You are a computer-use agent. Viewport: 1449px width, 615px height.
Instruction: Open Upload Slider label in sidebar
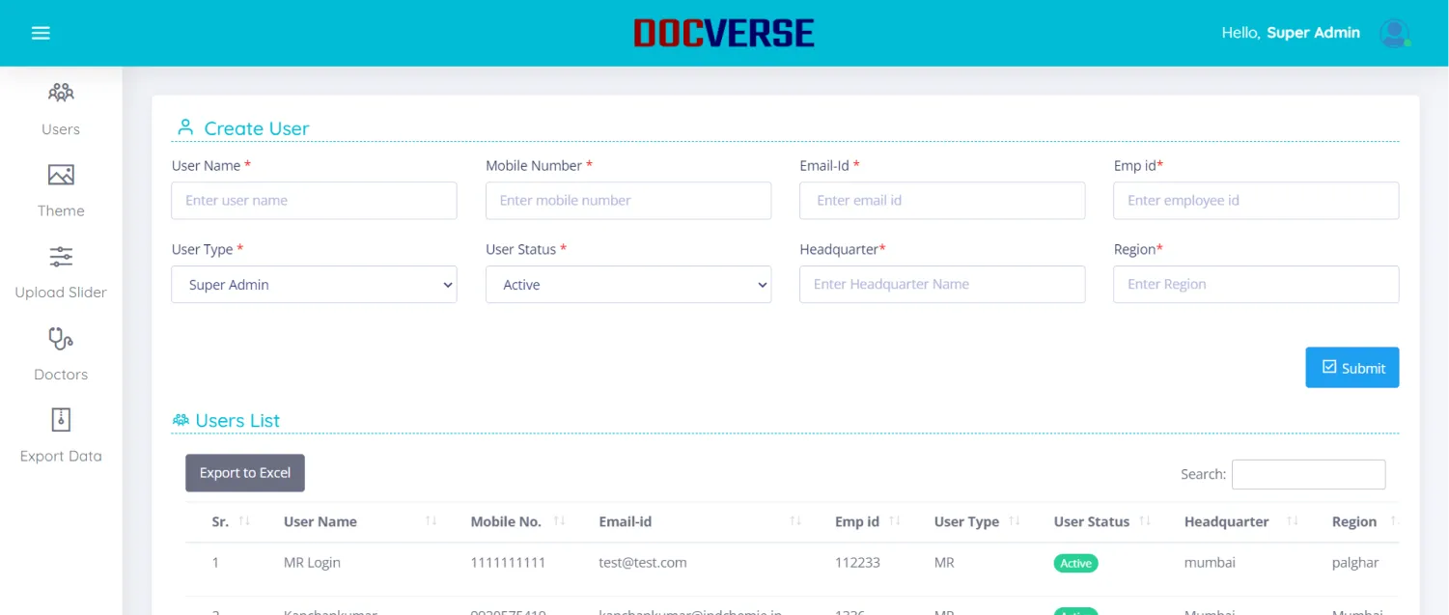[x=61, y=293]
